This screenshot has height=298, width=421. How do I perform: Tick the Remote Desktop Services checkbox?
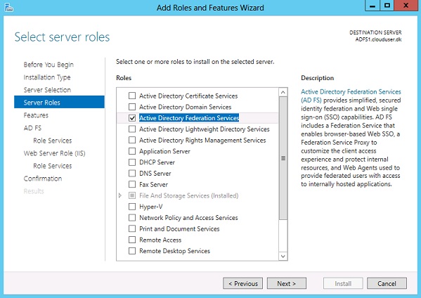132,251
